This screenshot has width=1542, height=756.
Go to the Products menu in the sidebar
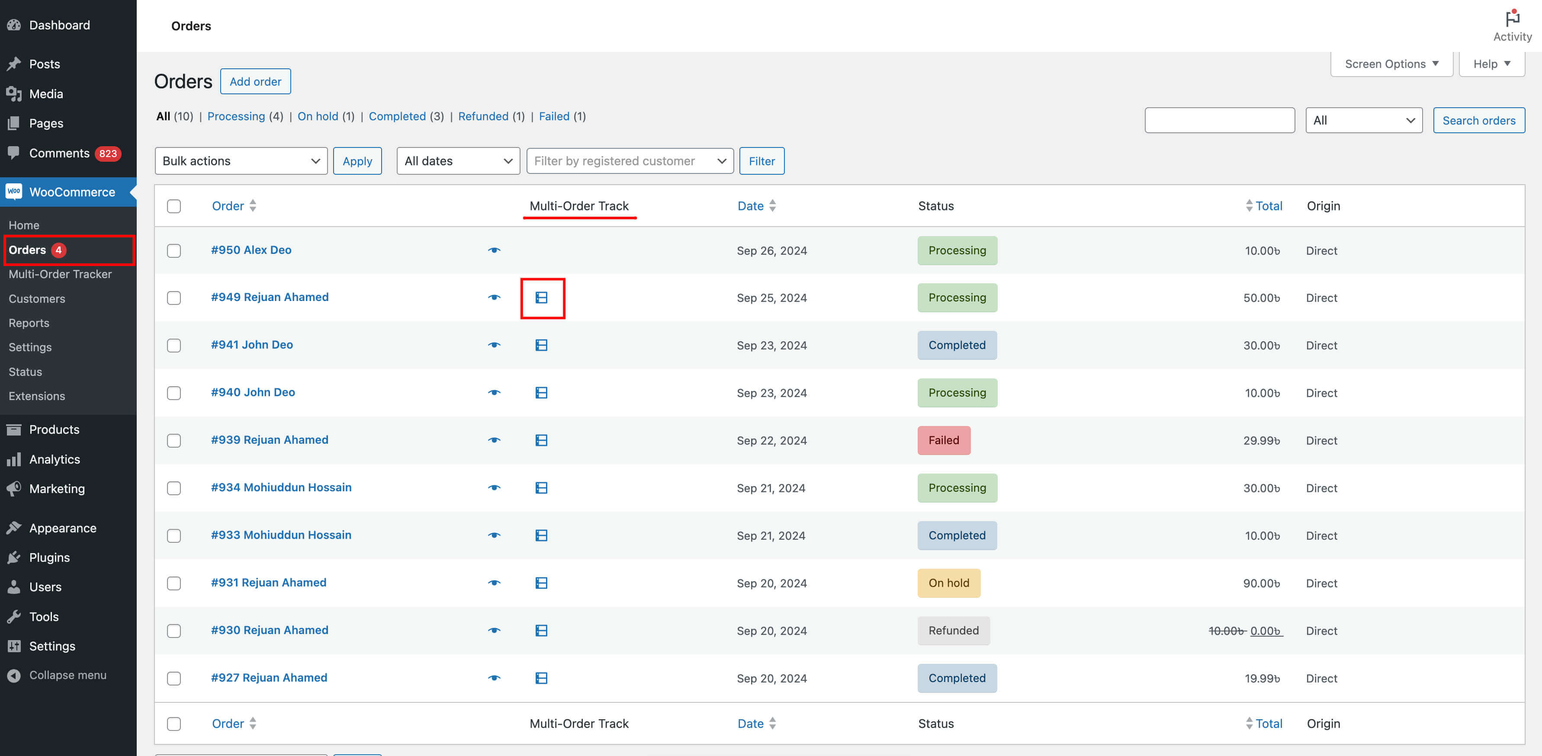[54, 430]
